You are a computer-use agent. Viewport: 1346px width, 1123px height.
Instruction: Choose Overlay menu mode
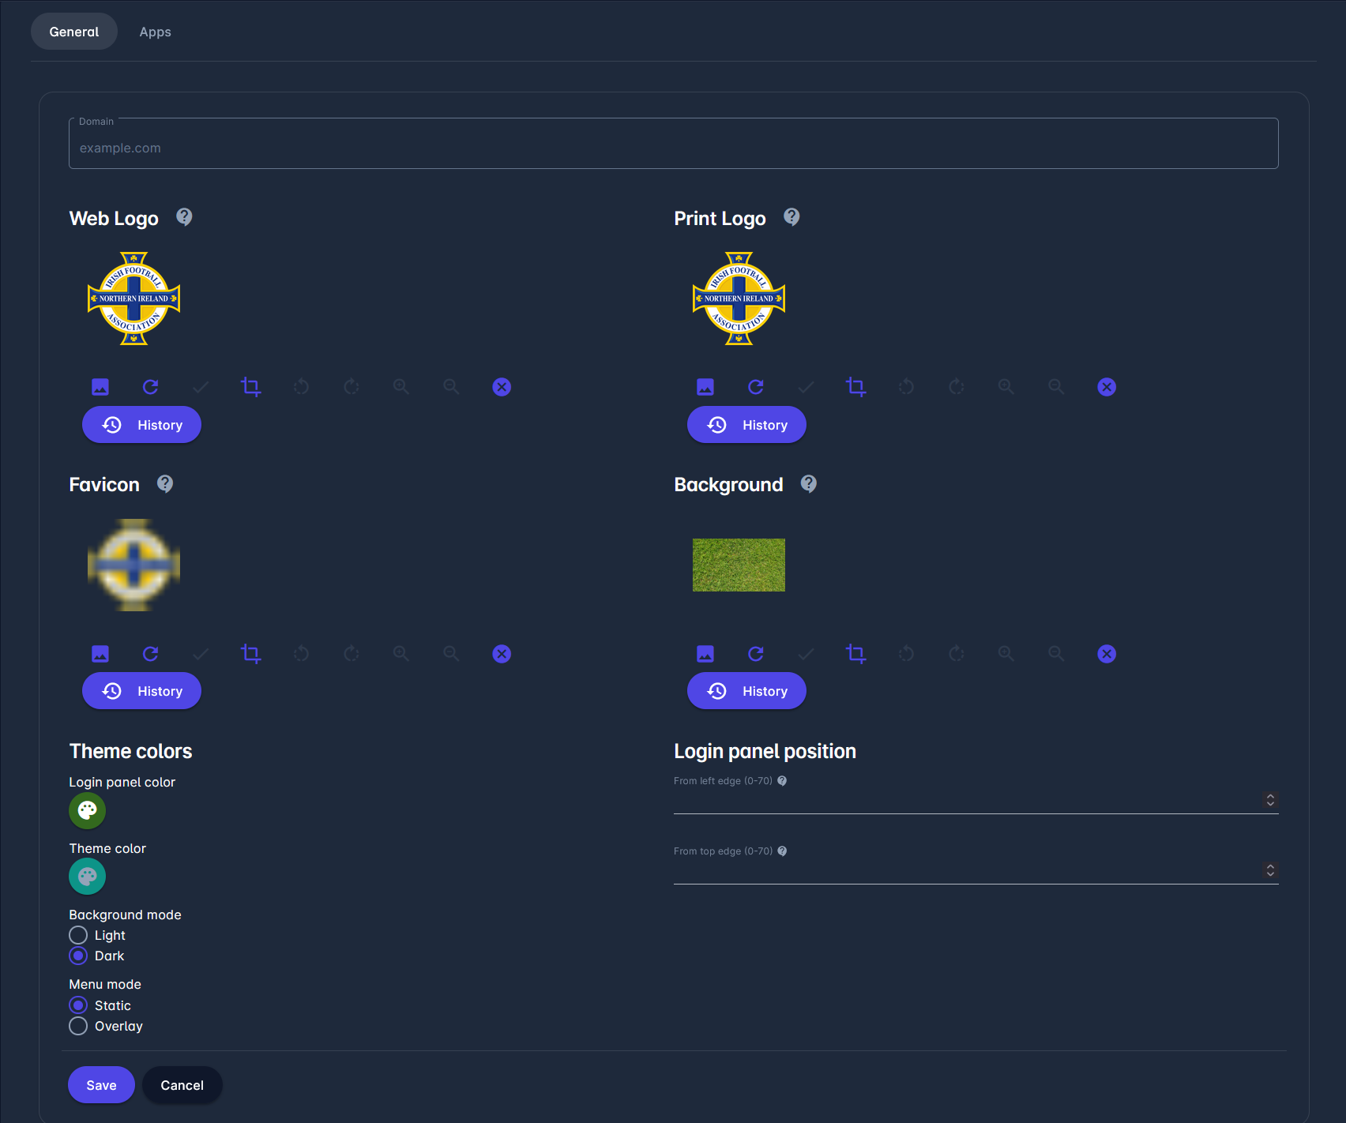[x=78, y=1026]
